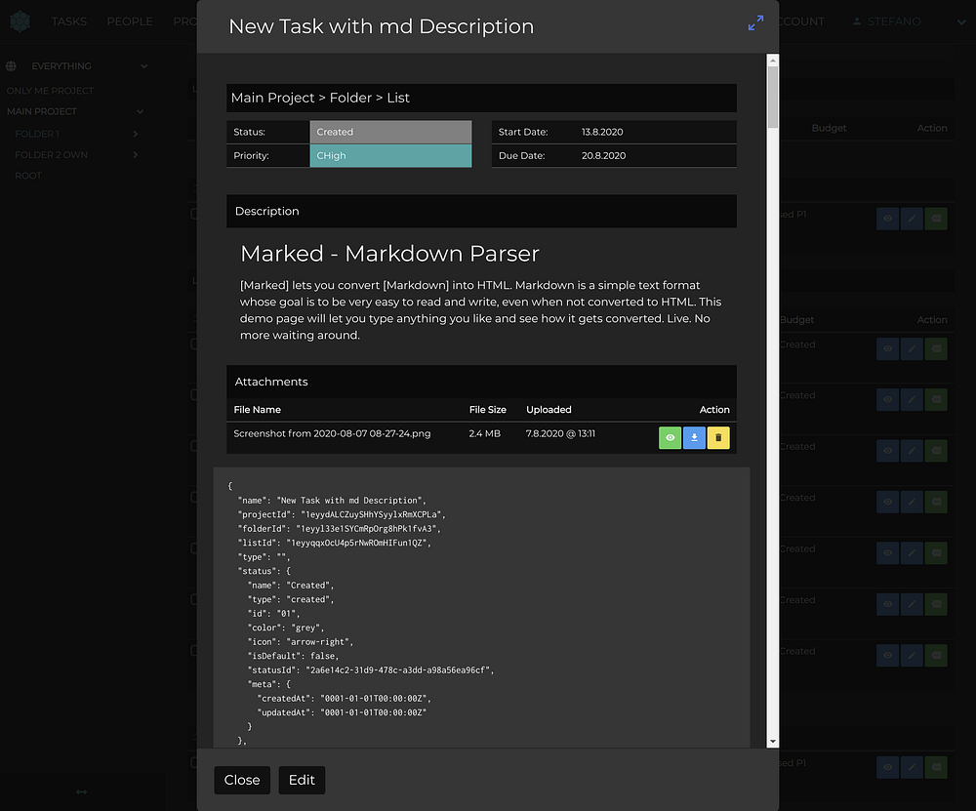This screenshot has height=811, width=976.
Task: Open the Priority field showing CHigh
Action: tap(391, 155)
